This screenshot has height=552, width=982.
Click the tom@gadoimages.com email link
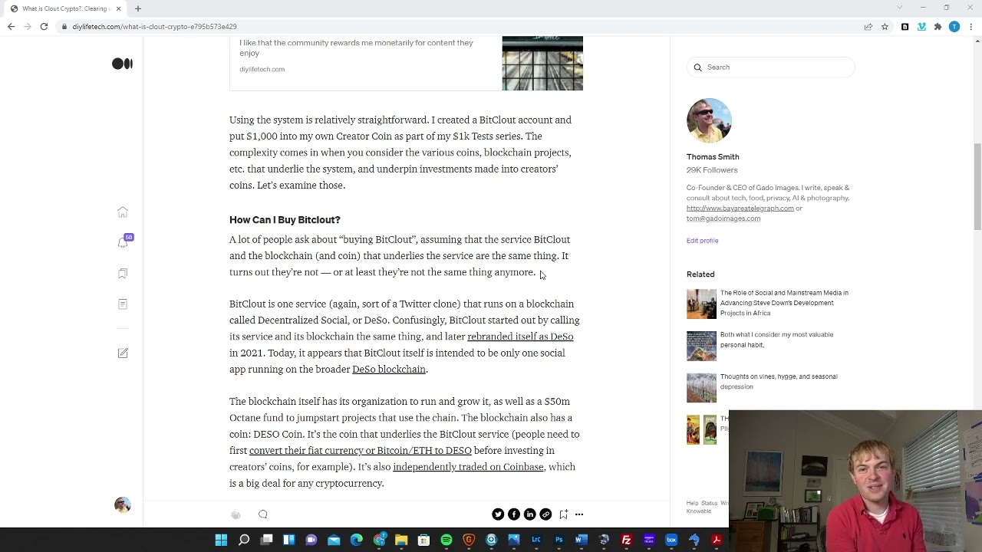click(x=723, y=219)
